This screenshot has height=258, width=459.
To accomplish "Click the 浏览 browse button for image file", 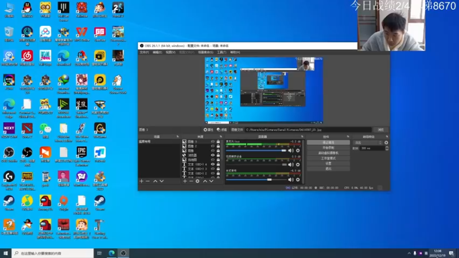I will [x=380, y=130].
